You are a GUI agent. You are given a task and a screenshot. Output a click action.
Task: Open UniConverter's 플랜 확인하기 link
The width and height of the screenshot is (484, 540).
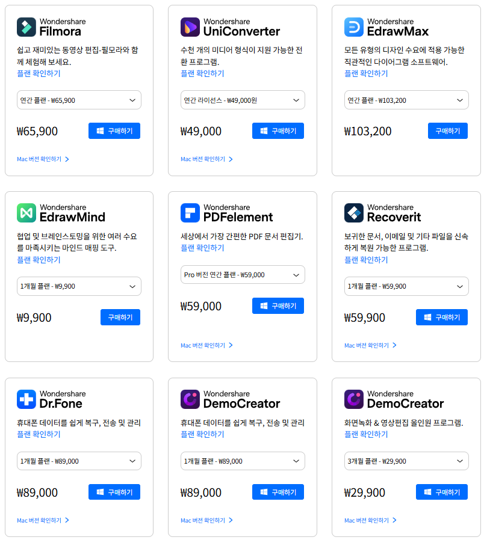pyautogui.click(x=202, y=73)
